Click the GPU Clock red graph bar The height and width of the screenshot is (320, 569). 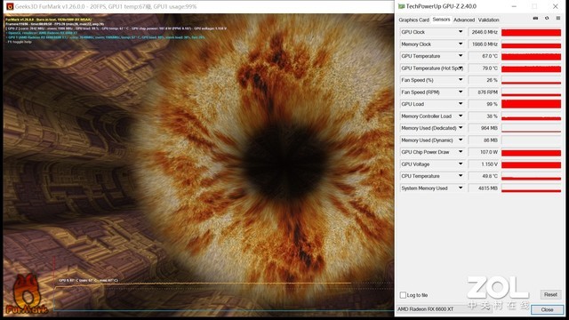click(x=532, y=32)
